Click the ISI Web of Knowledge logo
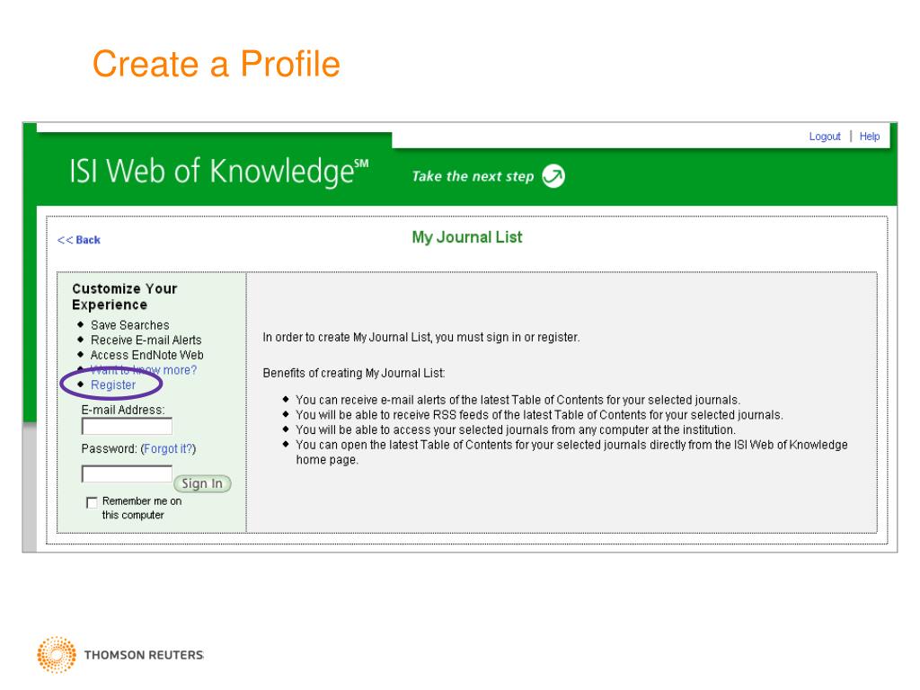The height and width of the screenshot is (690, 920). click(218, 172)
